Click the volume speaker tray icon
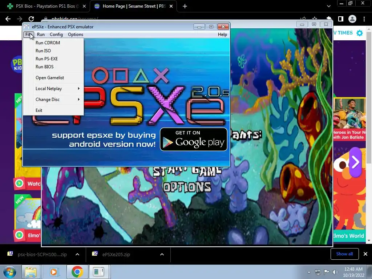 [335, 272]
